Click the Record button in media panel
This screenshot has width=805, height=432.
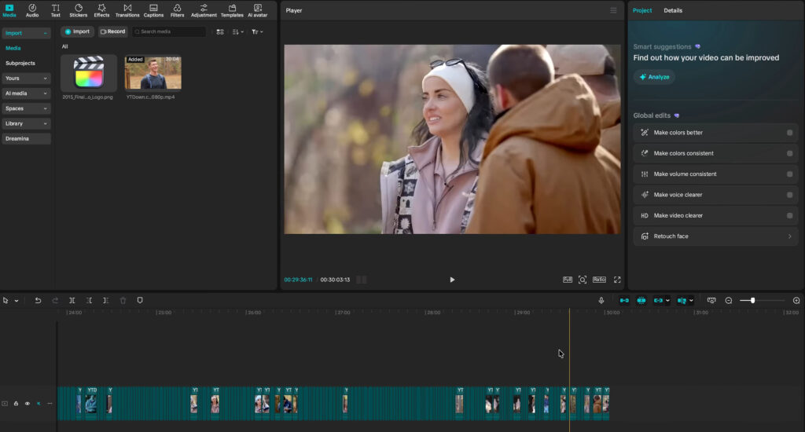click(x=113, y=31)
